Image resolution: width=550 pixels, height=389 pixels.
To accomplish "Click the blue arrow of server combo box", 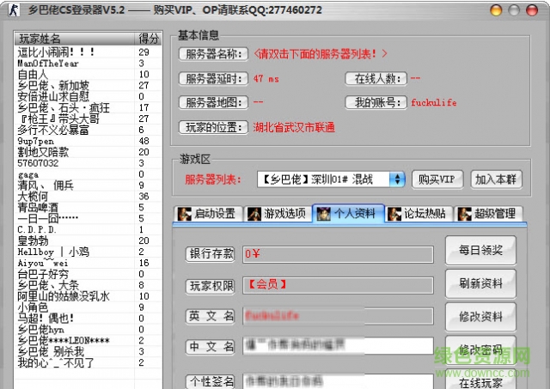I will click(x=397, y=179).
